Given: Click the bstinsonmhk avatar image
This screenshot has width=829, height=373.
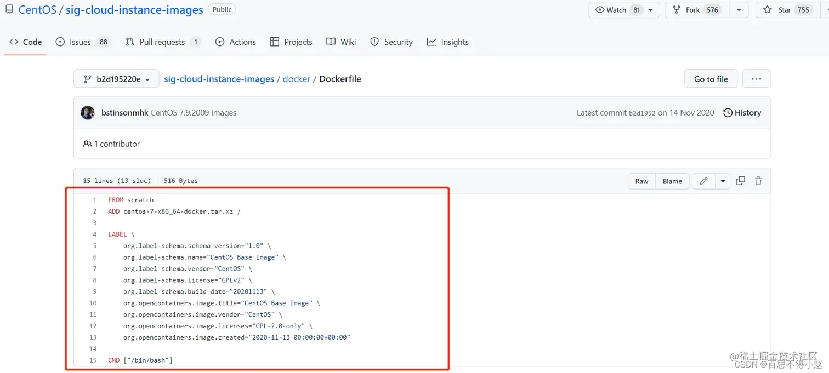Looking at the screenshot, I should [x=88, y=113].
